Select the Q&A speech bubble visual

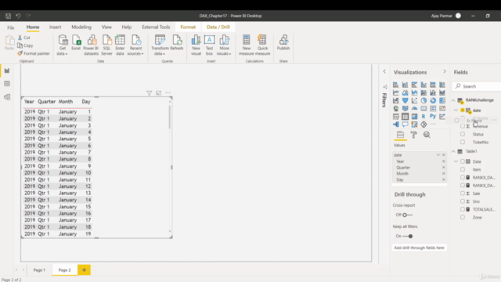[405, 125]
